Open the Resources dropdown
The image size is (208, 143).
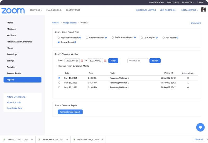188,2
